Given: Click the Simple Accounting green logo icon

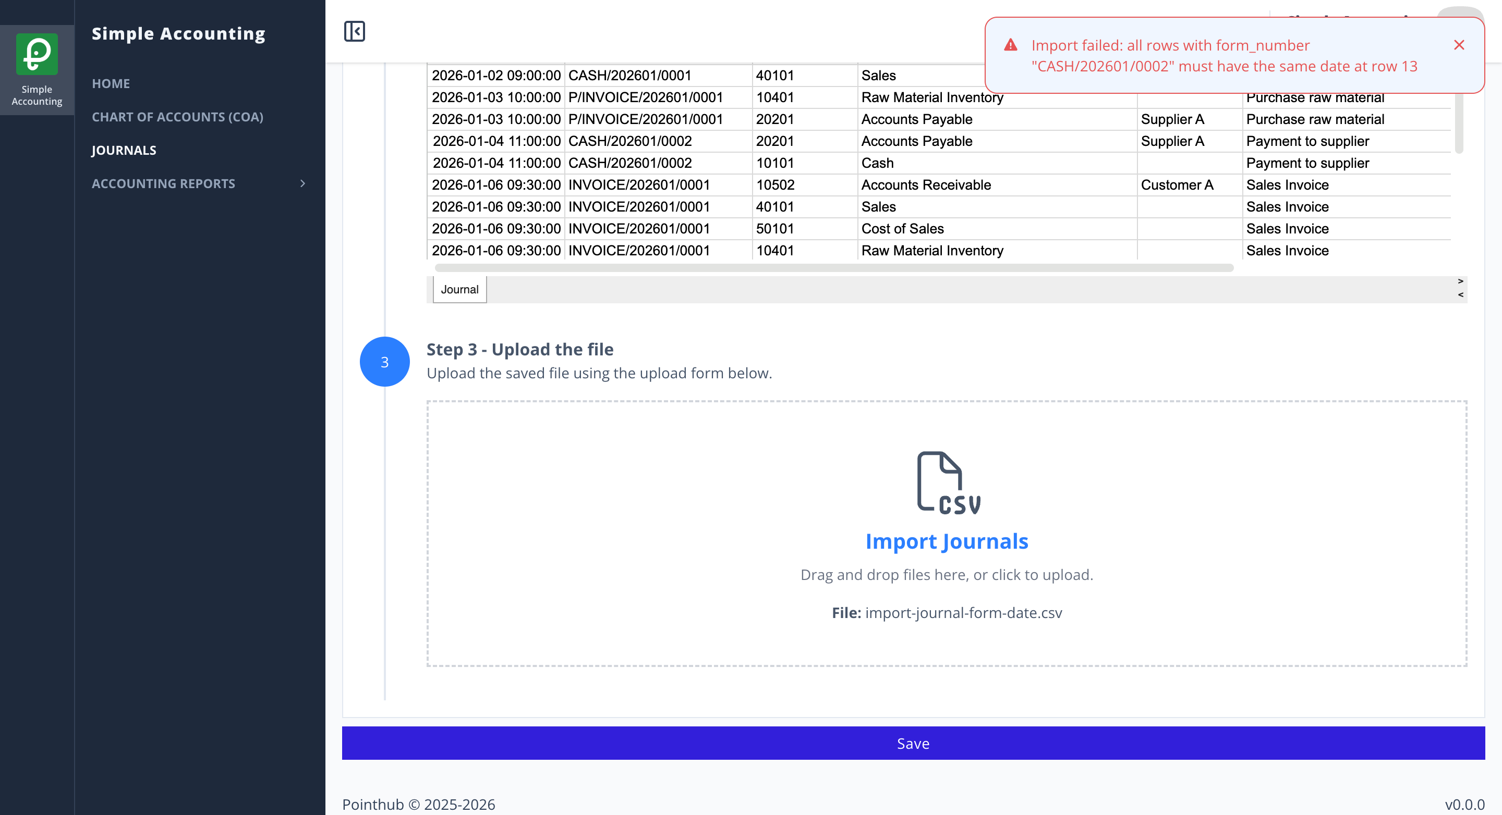Looking at the screenshot, I should tap(37, 54).
